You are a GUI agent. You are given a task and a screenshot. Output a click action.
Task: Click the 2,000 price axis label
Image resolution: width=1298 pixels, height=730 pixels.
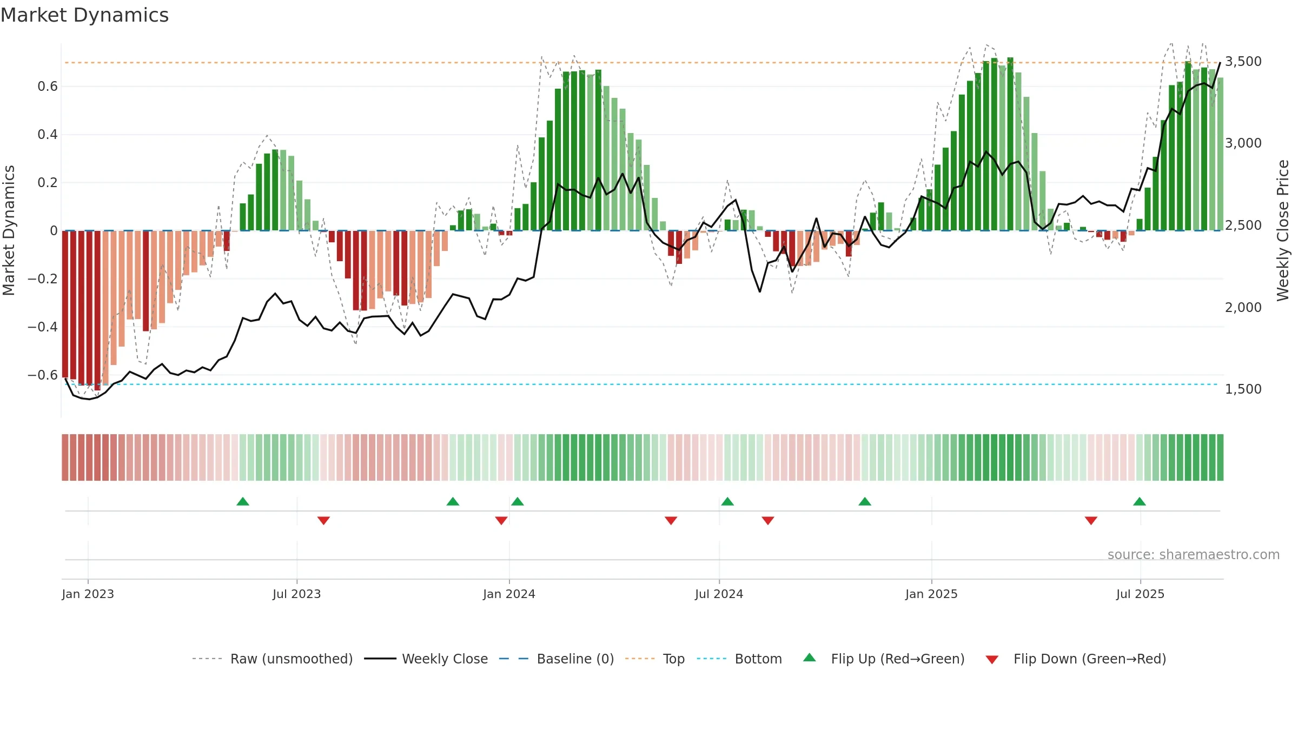1243,307
